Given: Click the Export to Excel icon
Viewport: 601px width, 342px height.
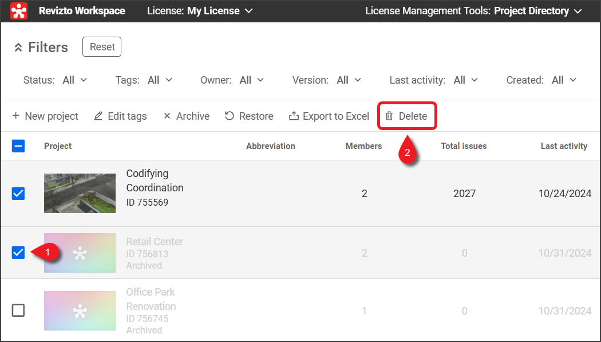Looking at the screenshot, I should point(294,116).
